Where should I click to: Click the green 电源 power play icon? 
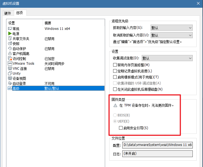point(10,33)
